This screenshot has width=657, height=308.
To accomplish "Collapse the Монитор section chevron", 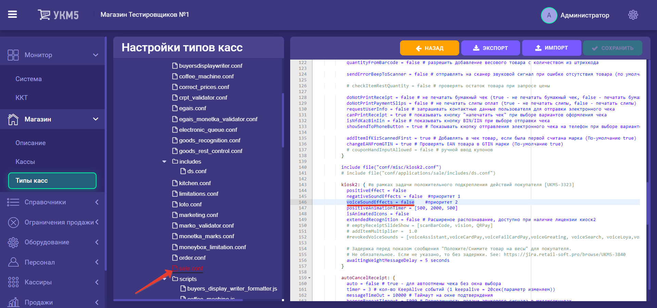I will click(96, 55).
